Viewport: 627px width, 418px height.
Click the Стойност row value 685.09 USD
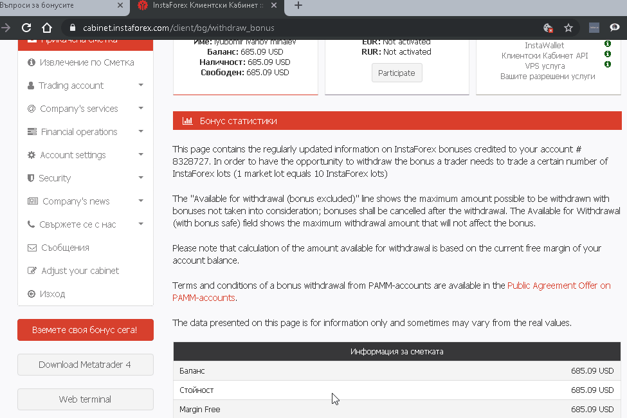[x=592, y=390]
